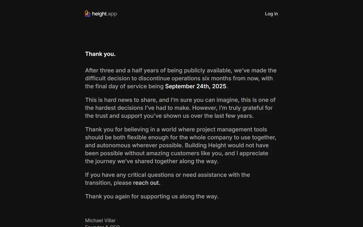
Task: Click the phrase autonomous wherever possible
Action: tap(140, 145)
